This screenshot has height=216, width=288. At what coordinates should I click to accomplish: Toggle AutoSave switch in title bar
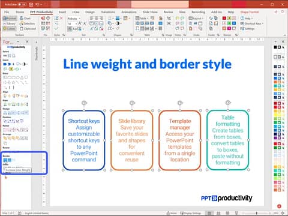[x=23, y=4]
